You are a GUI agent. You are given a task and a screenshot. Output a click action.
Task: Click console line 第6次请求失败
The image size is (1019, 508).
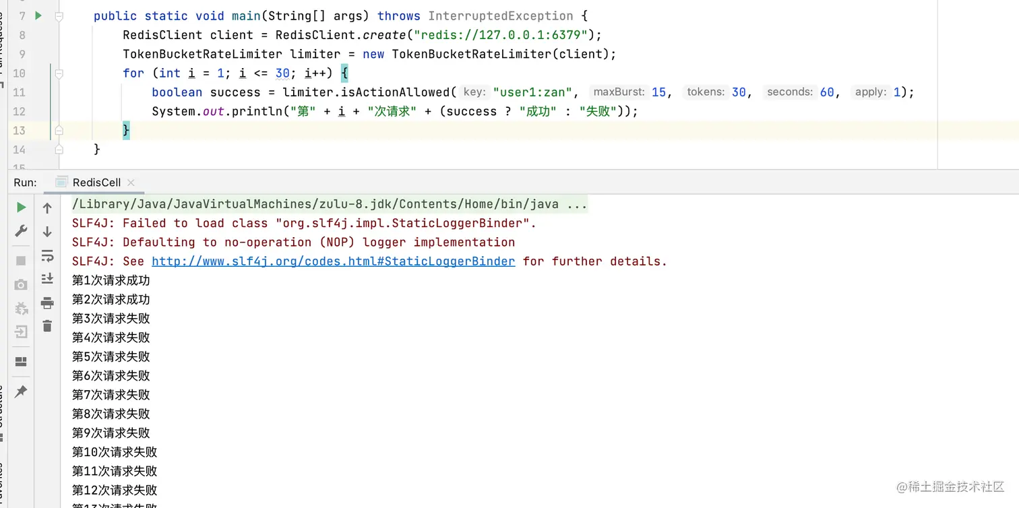click(x=111, y=376)
